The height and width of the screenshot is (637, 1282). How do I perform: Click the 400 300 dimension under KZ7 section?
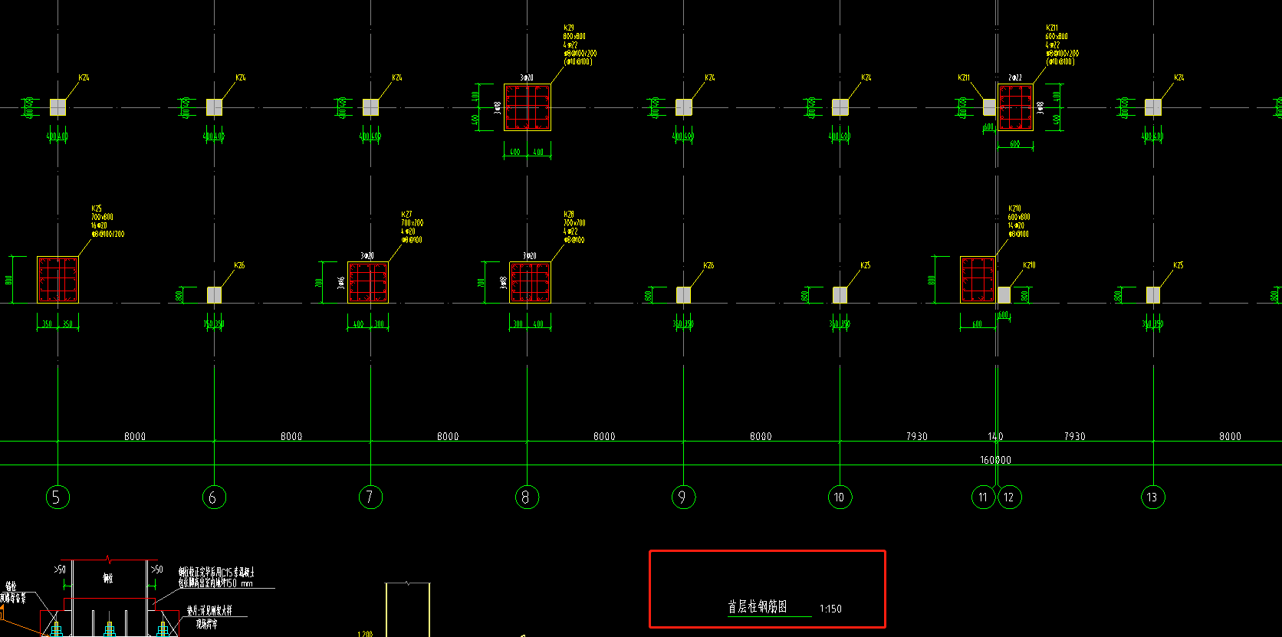click(x=368, y=324)
